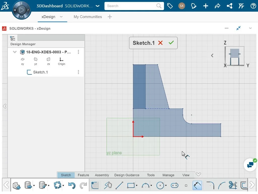Toggle the sketch grid display

coord(95,185)
